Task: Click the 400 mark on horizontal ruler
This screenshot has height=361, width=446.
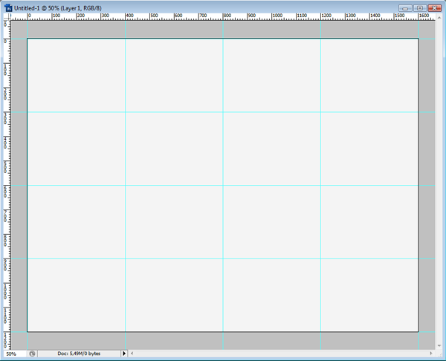Action: [x=129, y=16]
